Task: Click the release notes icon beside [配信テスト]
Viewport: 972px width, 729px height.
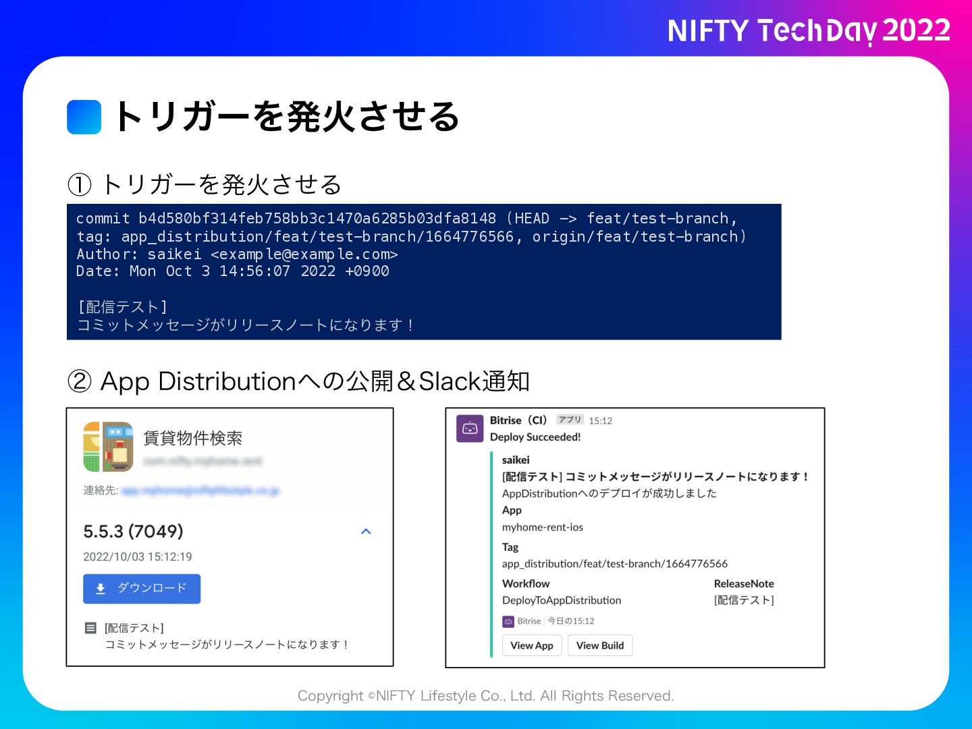Action: (90, 628)
